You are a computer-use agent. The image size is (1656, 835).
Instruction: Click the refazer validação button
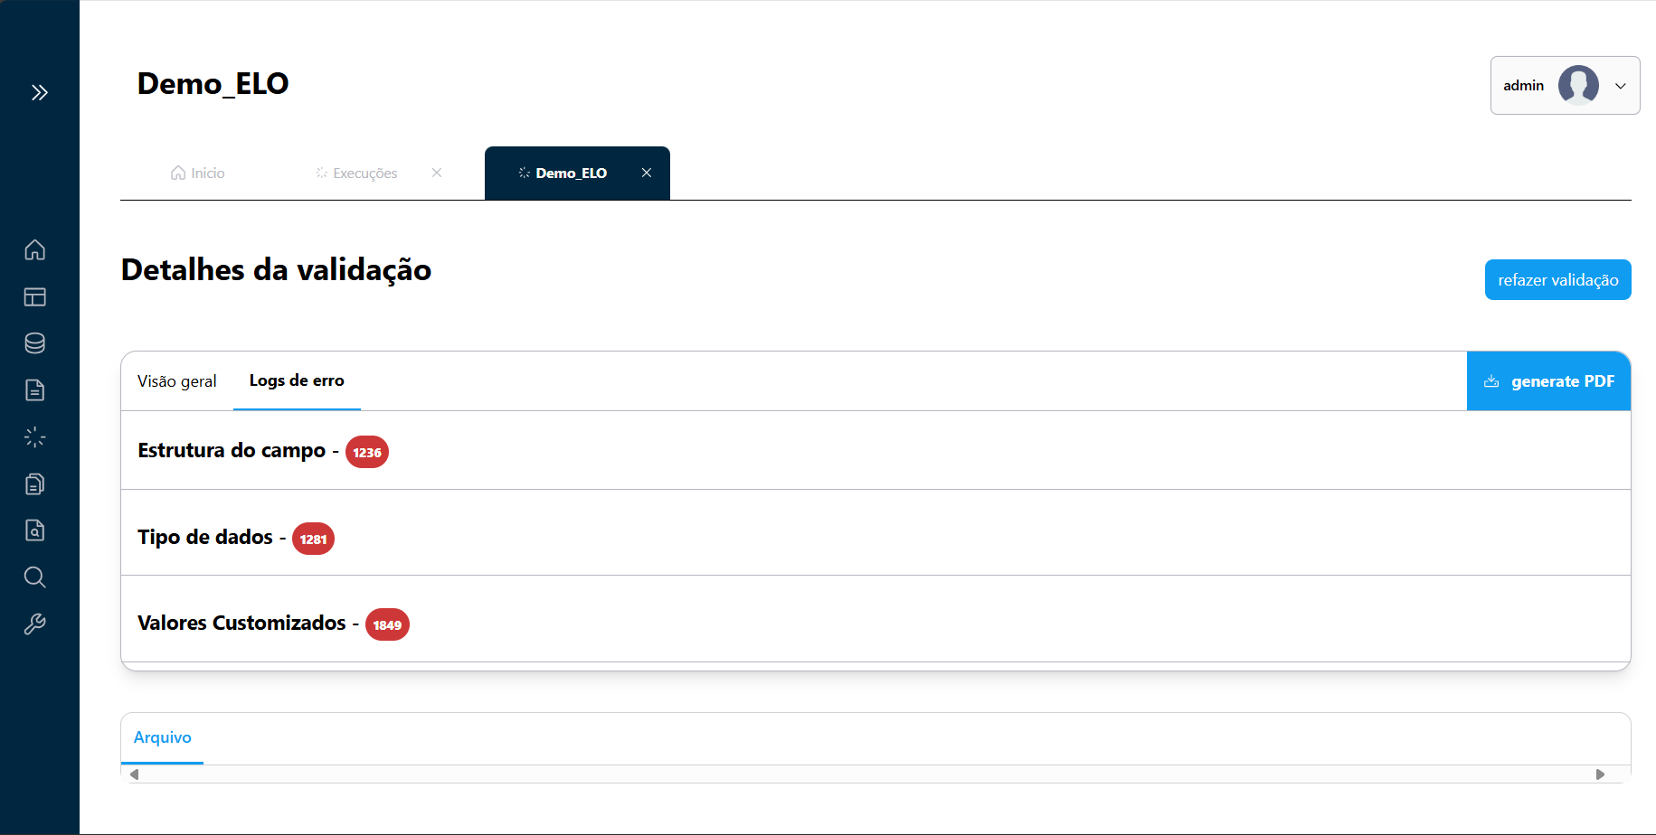pos(1557,280)
